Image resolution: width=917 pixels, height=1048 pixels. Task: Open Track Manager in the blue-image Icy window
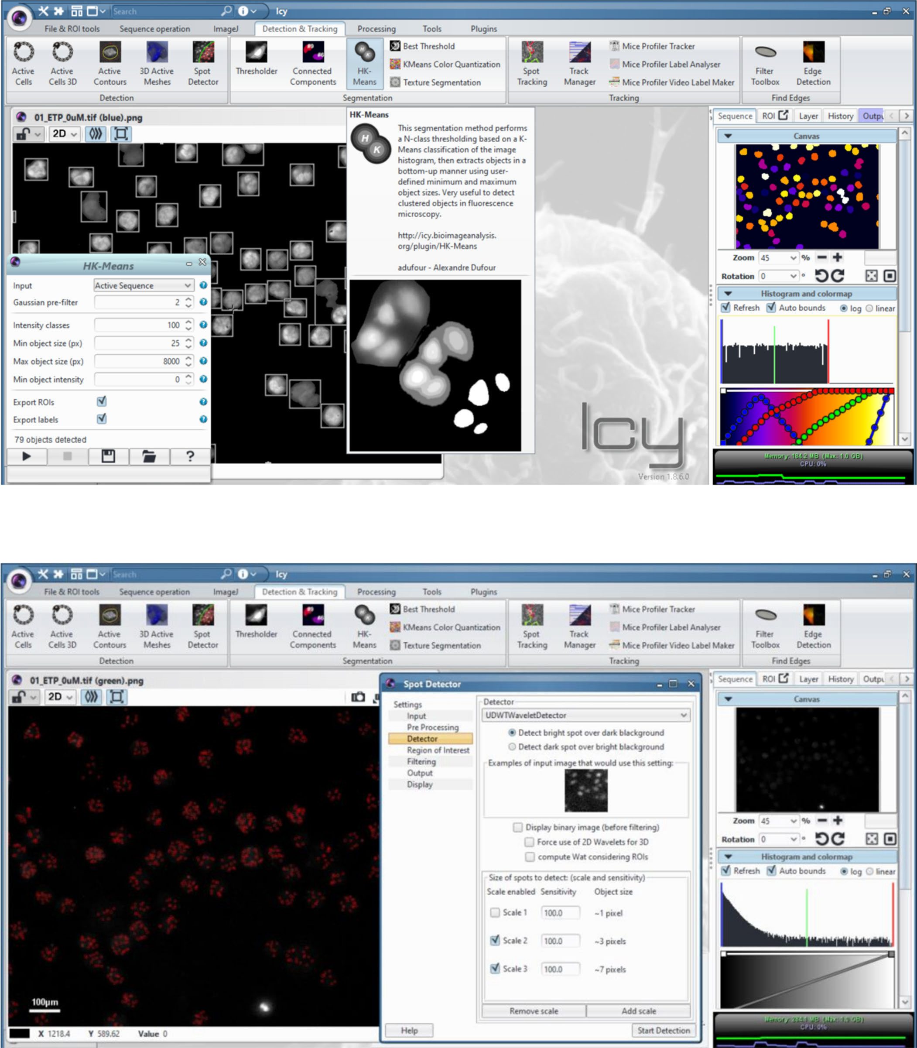(x=579, y=64)
